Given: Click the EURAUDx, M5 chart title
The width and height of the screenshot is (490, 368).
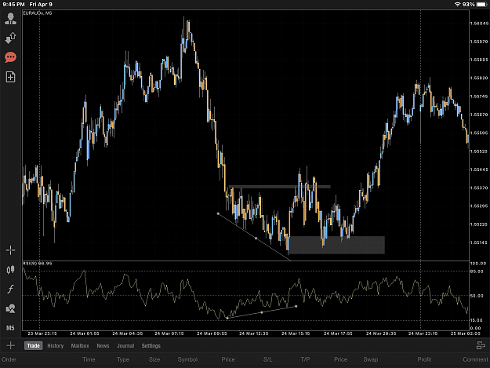Looking at the screenshot, I should point(37,13).
